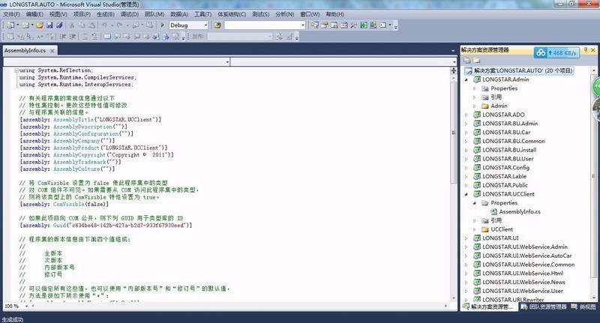Collapse the using directives code region
The height and width of the screenshot is (323, 600).
(16, 70)
